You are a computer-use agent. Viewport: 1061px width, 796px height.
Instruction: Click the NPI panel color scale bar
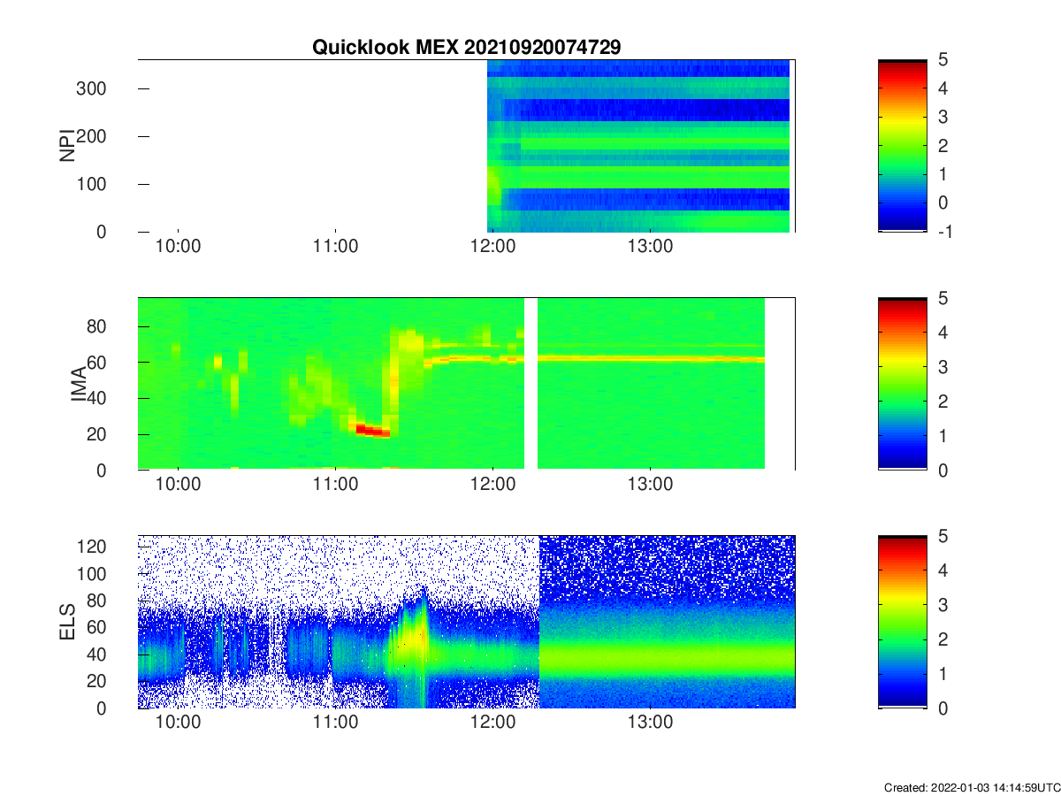[903, 146]
